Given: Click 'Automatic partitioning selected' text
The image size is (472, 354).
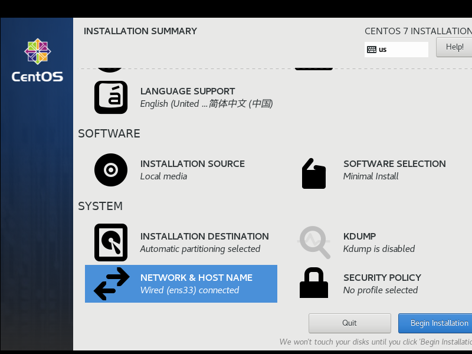Looking at the screenshot, I should tap(200, 249).
